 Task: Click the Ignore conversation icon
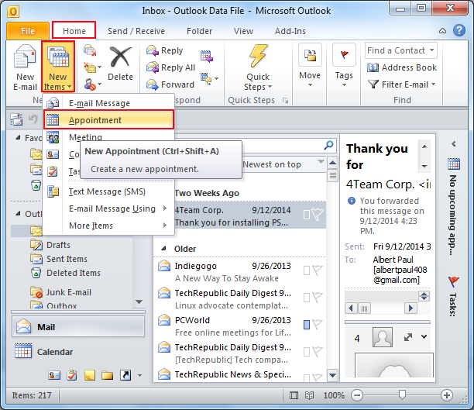tap(90, 50)
